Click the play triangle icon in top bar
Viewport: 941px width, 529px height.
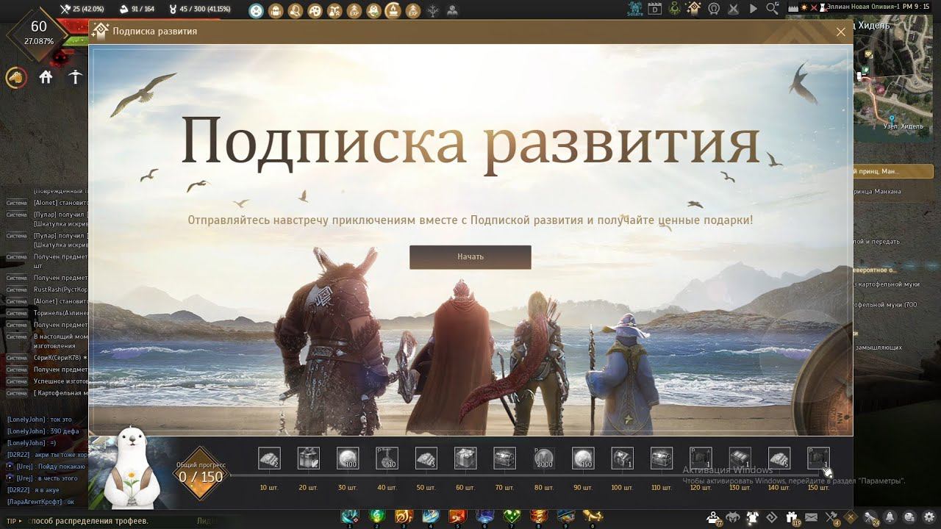pos(753,9)
